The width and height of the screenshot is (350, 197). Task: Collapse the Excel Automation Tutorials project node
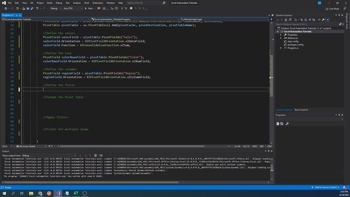[x=278, y=32]
